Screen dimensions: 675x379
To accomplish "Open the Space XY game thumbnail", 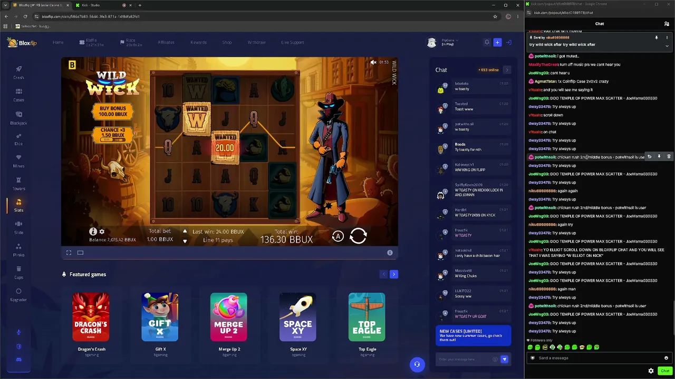I will [x=298, y=317].
